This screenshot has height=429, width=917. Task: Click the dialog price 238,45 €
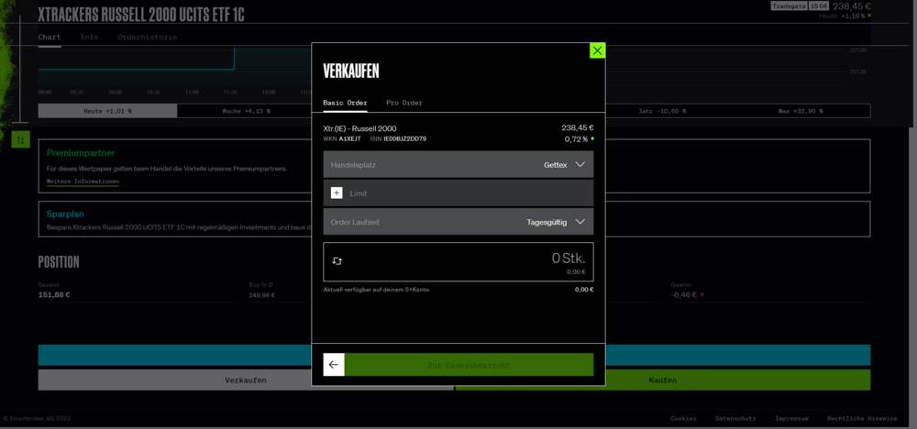[577, 128]
